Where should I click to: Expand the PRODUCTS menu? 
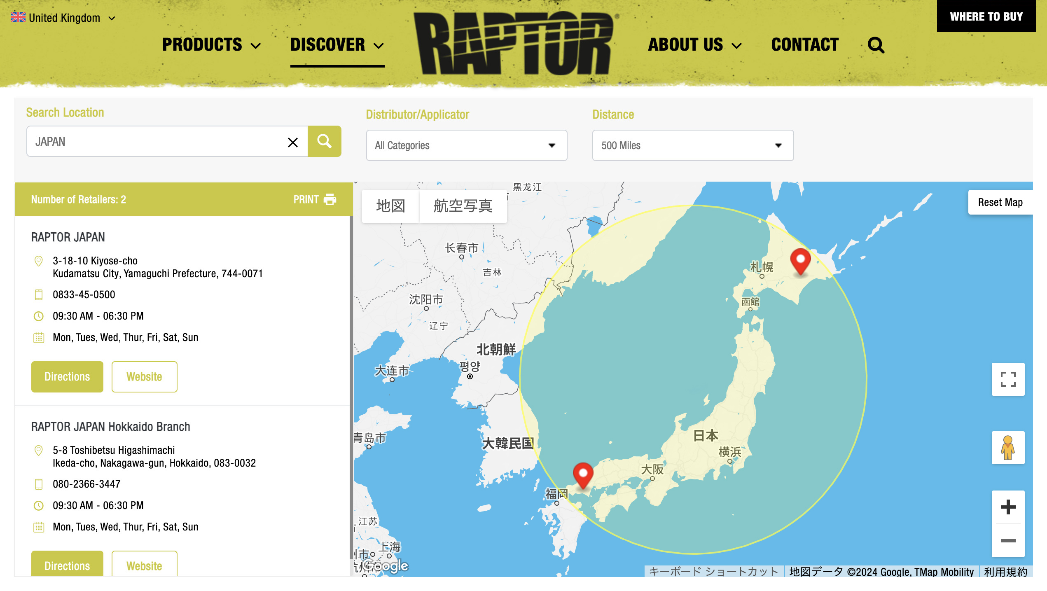coord(211,45)
